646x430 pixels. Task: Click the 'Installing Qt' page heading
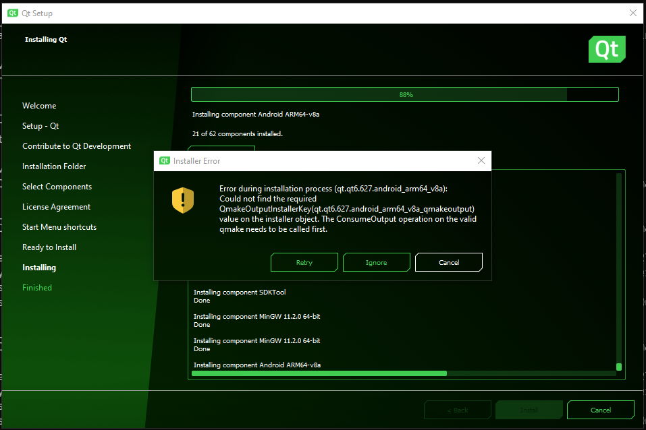tap(46, 40)
